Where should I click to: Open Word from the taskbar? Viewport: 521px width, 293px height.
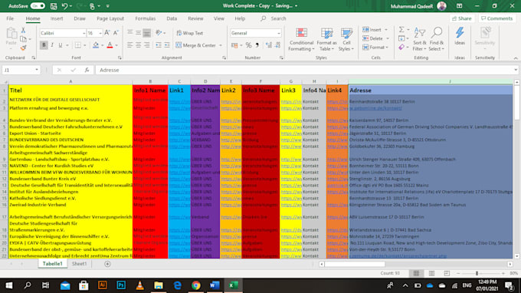pyautogui.click(x=215, y=285)
